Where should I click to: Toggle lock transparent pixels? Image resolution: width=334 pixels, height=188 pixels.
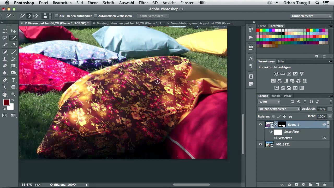(x=273, y=116)
